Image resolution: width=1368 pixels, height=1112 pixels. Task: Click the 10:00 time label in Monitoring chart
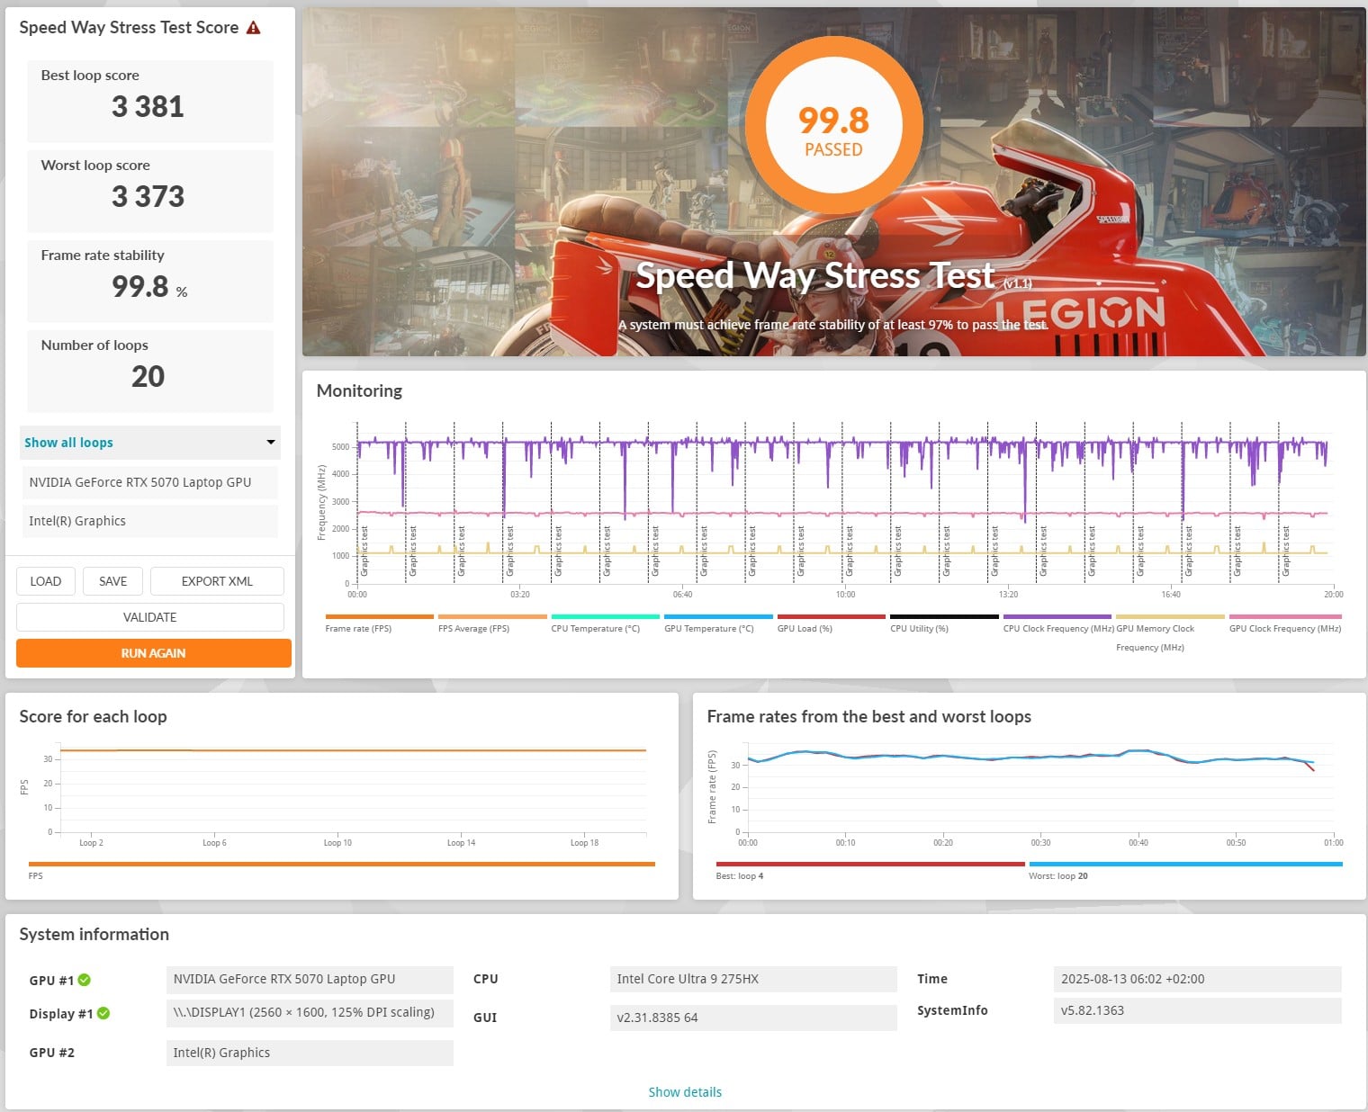pos(845,595)
